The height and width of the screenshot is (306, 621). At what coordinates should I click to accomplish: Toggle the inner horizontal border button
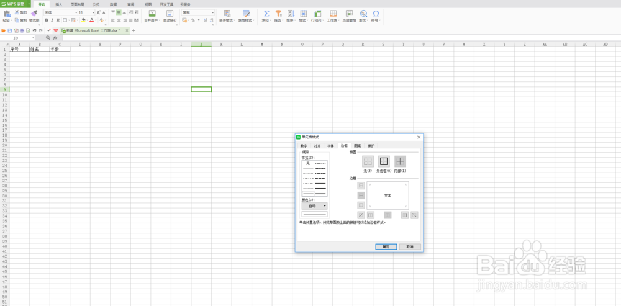pyautogui.click(x=361, y=195)
